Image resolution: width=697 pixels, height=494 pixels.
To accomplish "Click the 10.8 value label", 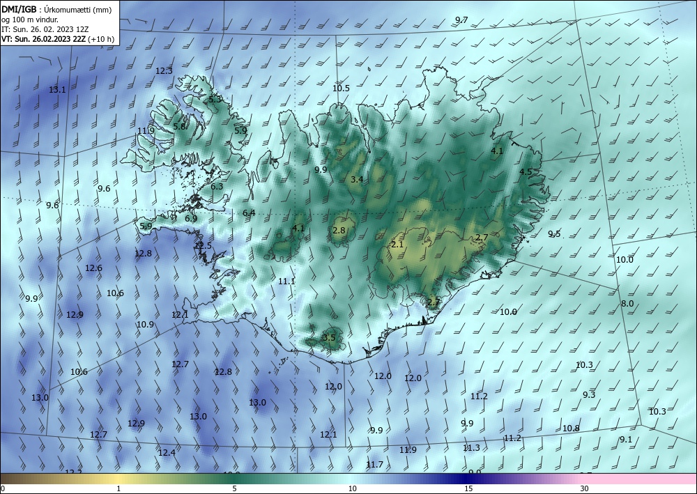I will [571, 429].
